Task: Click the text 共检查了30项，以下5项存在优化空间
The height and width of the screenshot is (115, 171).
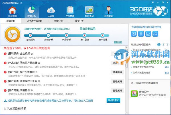Action: point(27,48)
